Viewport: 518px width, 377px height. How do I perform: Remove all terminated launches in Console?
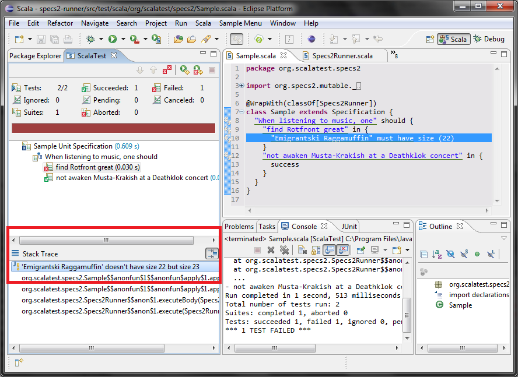pos(284,250)
